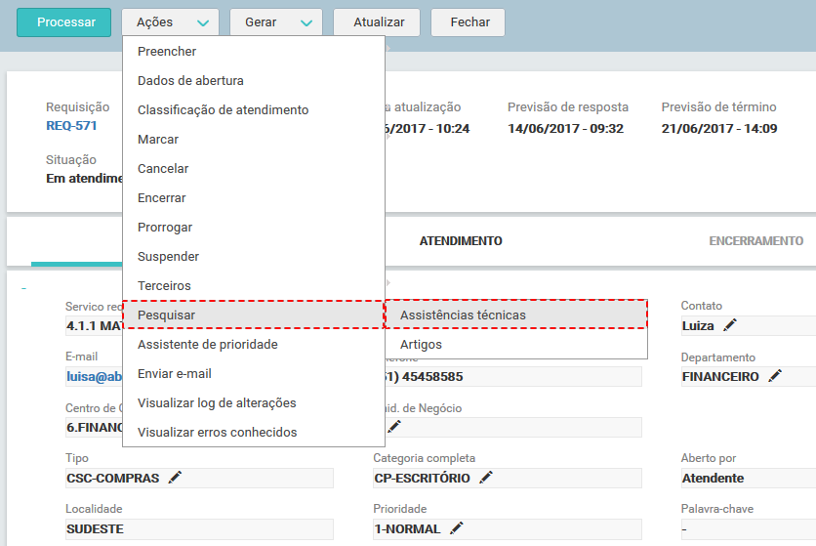816x546 pixels.
Task: Edit Tipo CSC-COMPRAS pencil icon
Action: coord(175,478)
